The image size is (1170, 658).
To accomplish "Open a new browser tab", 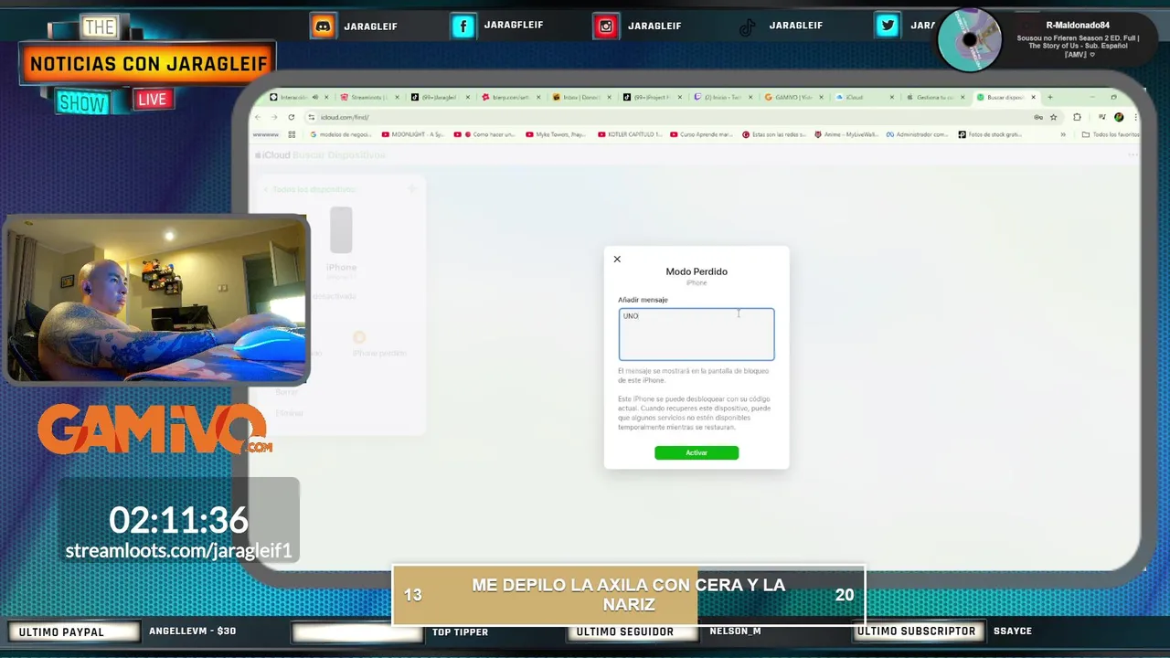I will (x=1050, y=97).
